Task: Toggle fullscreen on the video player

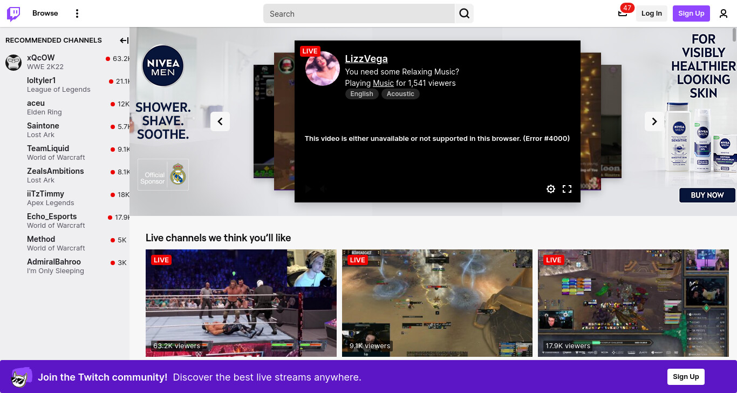Action: coord(567,189)
